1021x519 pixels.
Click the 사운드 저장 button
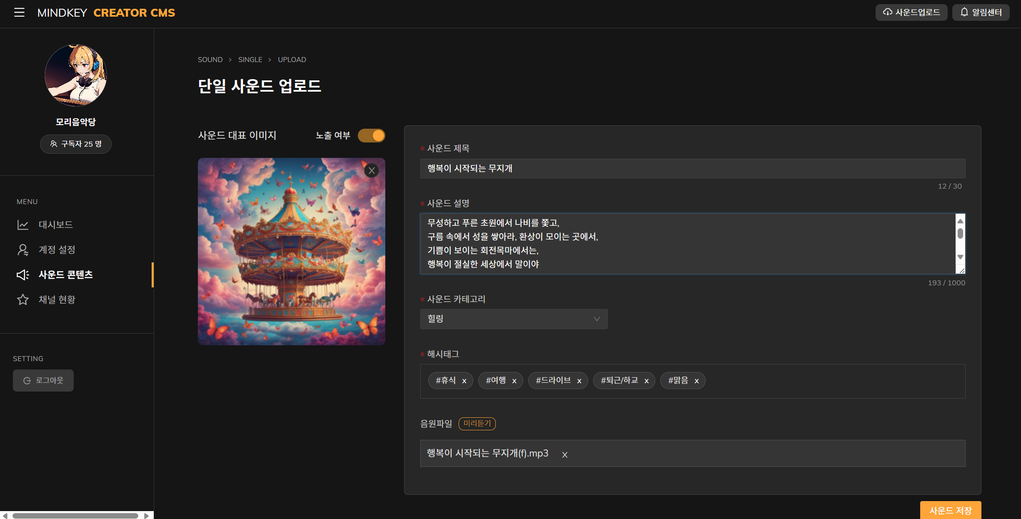950,510
